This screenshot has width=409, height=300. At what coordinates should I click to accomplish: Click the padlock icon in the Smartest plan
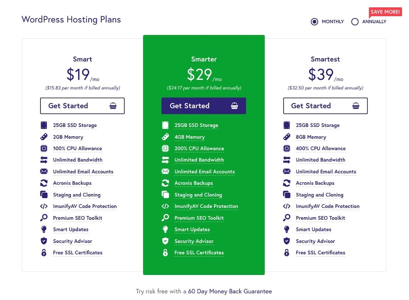(x=287, y=253)
